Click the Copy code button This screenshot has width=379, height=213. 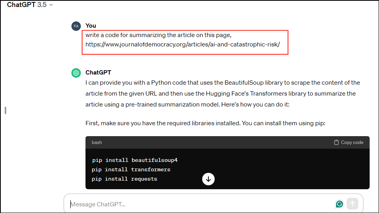point(349,142)
